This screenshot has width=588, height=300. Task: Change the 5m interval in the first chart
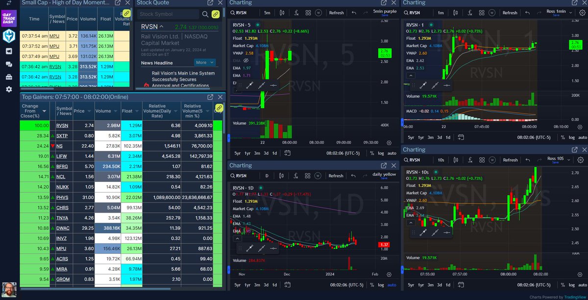click(267, 13)
